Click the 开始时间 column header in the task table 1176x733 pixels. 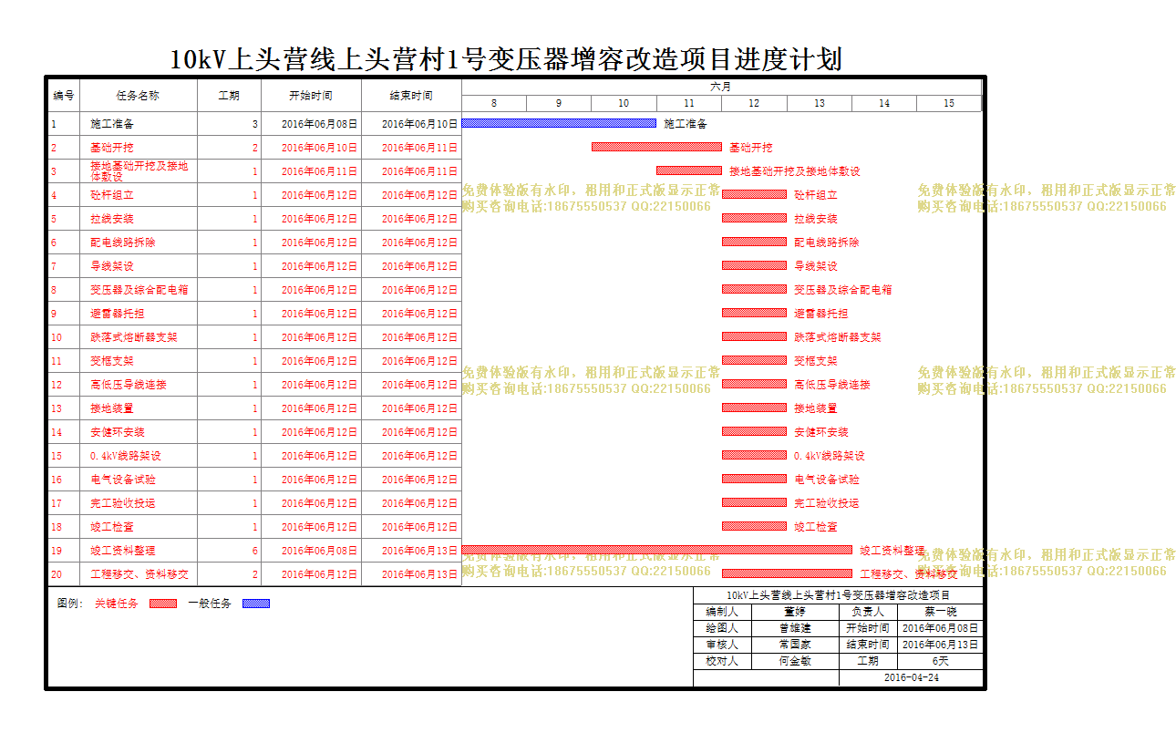click(x=311, y=95)
